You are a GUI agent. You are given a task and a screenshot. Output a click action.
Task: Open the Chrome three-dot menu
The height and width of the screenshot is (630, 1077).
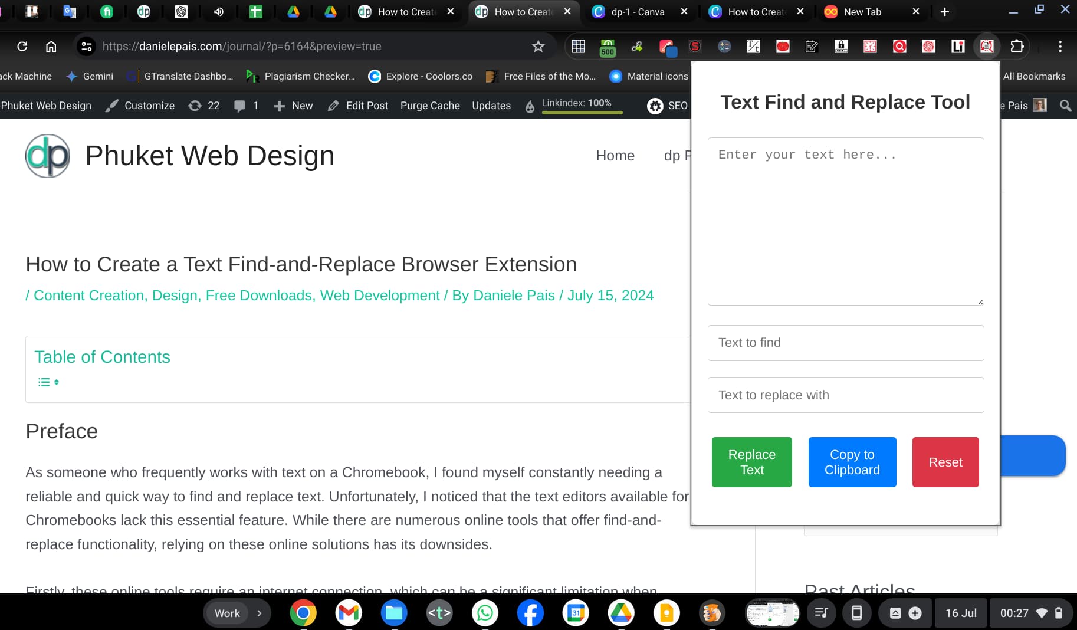tap(1060, 46)
